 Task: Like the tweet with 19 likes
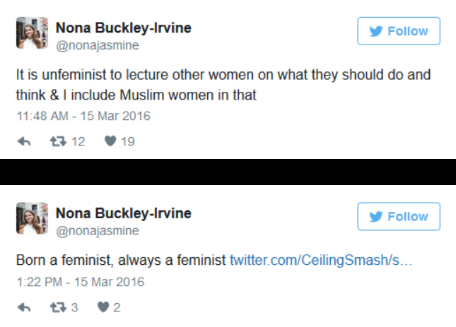point(110,141)
